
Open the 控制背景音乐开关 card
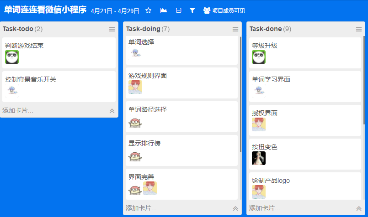59,87
